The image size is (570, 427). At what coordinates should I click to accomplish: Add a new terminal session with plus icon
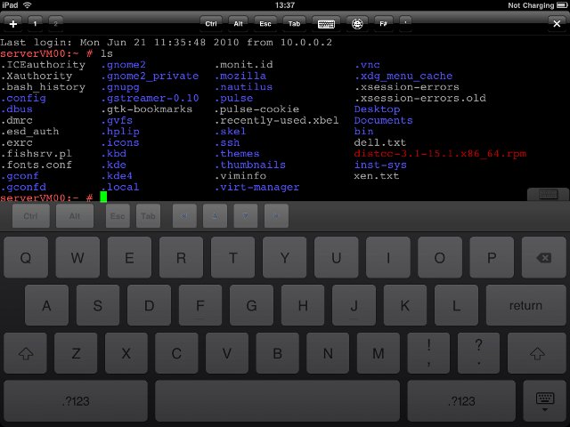tap(12, 22)
